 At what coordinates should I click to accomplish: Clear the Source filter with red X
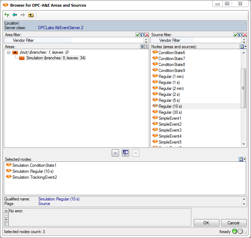pyautogui.click(x=245, y=35)
